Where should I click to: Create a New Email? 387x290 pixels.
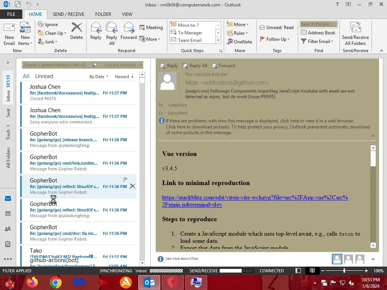(x=9, y=34)
